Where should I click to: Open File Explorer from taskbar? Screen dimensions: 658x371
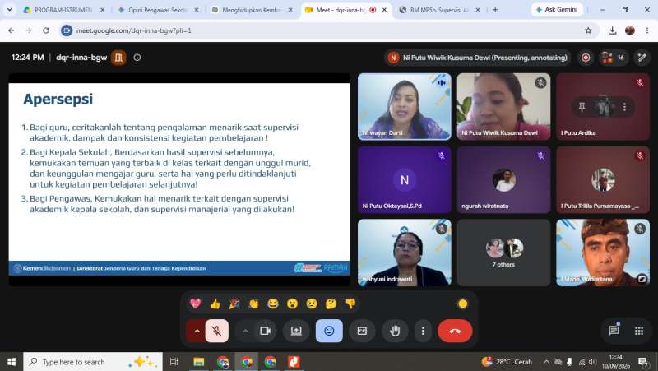click(199, 362)
